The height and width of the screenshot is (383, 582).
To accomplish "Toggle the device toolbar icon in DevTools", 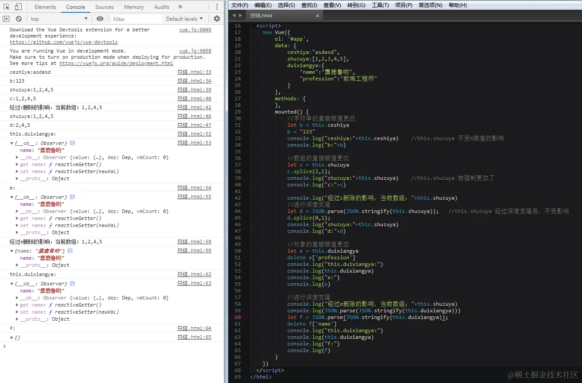I will 18,7.
